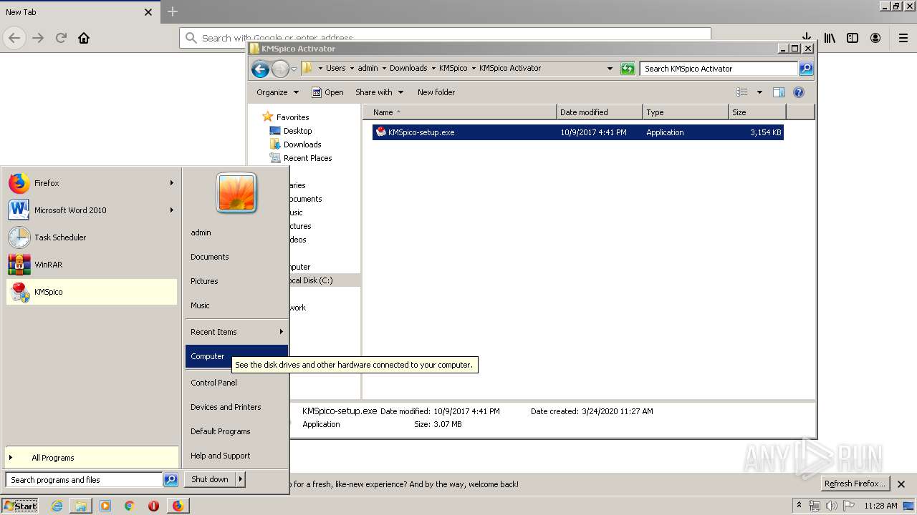This screenshot has height=515, width=917.
Task: Click the Explorer Back arrow button
Action: click(x=261, y=69)
